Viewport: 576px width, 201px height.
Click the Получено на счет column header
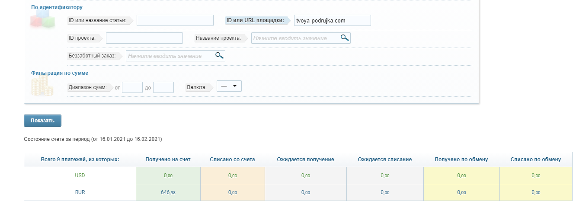coord(168,160)
